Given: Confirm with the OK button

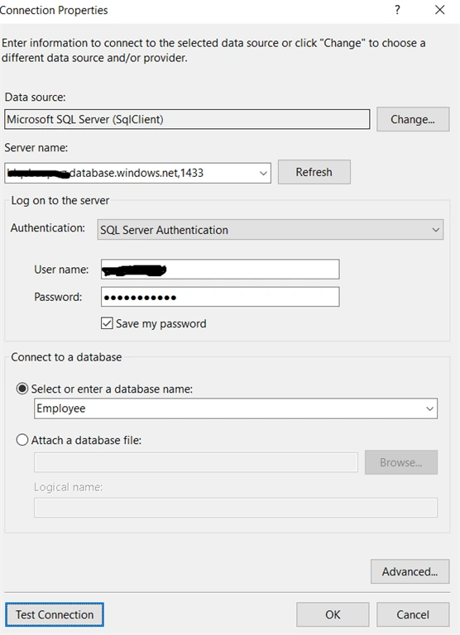Looking at the screenshot, I should coord(333,614).
